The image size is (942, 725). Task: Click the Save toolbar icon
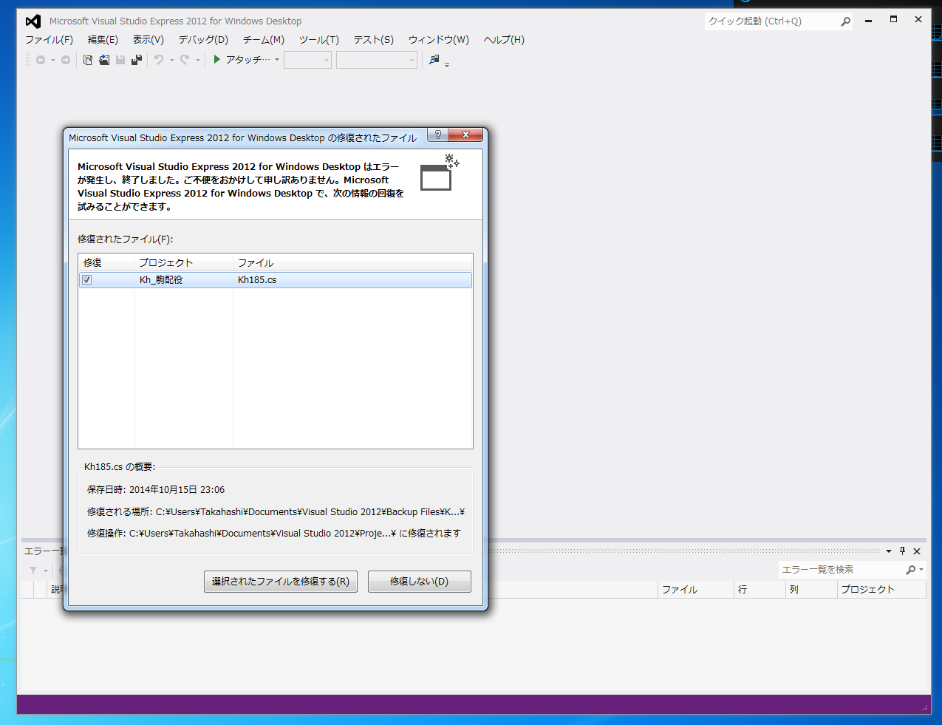[x=120, y=60]
